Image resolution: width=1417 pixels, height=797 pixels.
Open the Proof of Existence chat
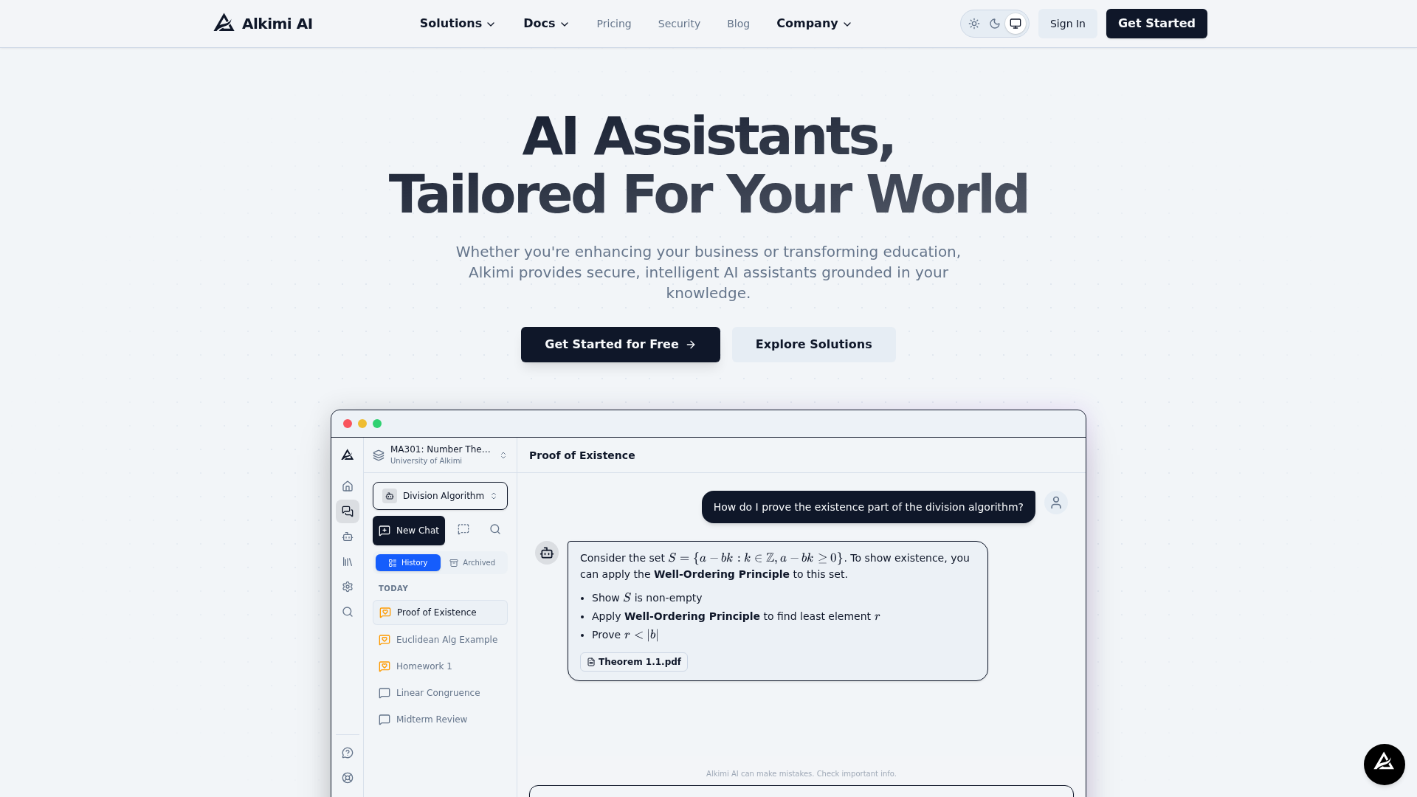(440, 613)
